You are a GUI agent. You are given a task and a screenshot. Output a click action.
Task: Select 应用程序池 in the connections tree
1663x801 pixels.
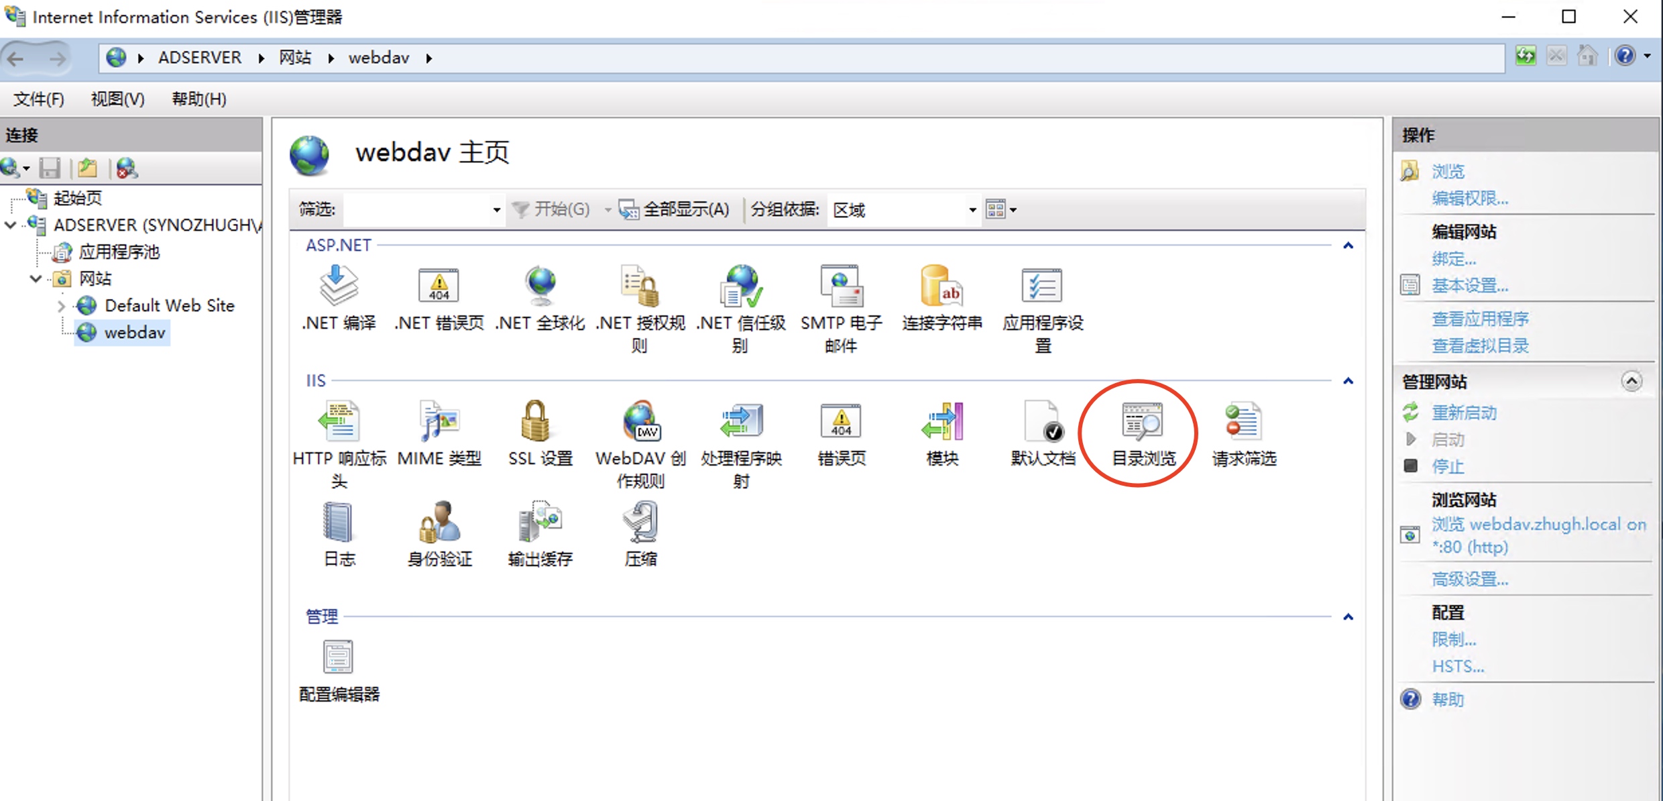pos(119,252)
